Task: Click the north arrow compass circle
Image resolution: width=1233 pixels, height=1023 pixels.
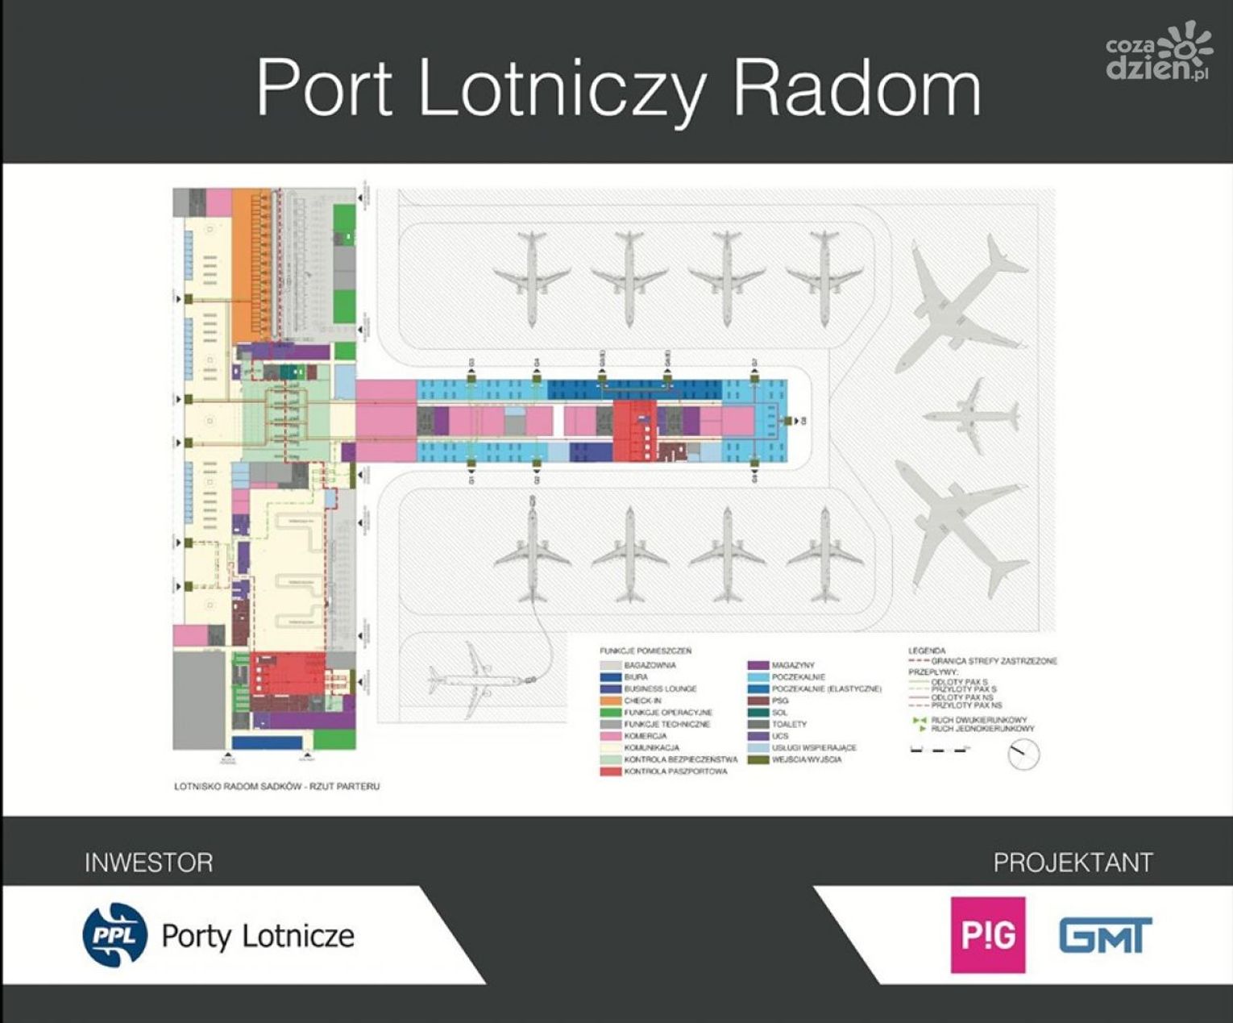Action: (1023, 755)
